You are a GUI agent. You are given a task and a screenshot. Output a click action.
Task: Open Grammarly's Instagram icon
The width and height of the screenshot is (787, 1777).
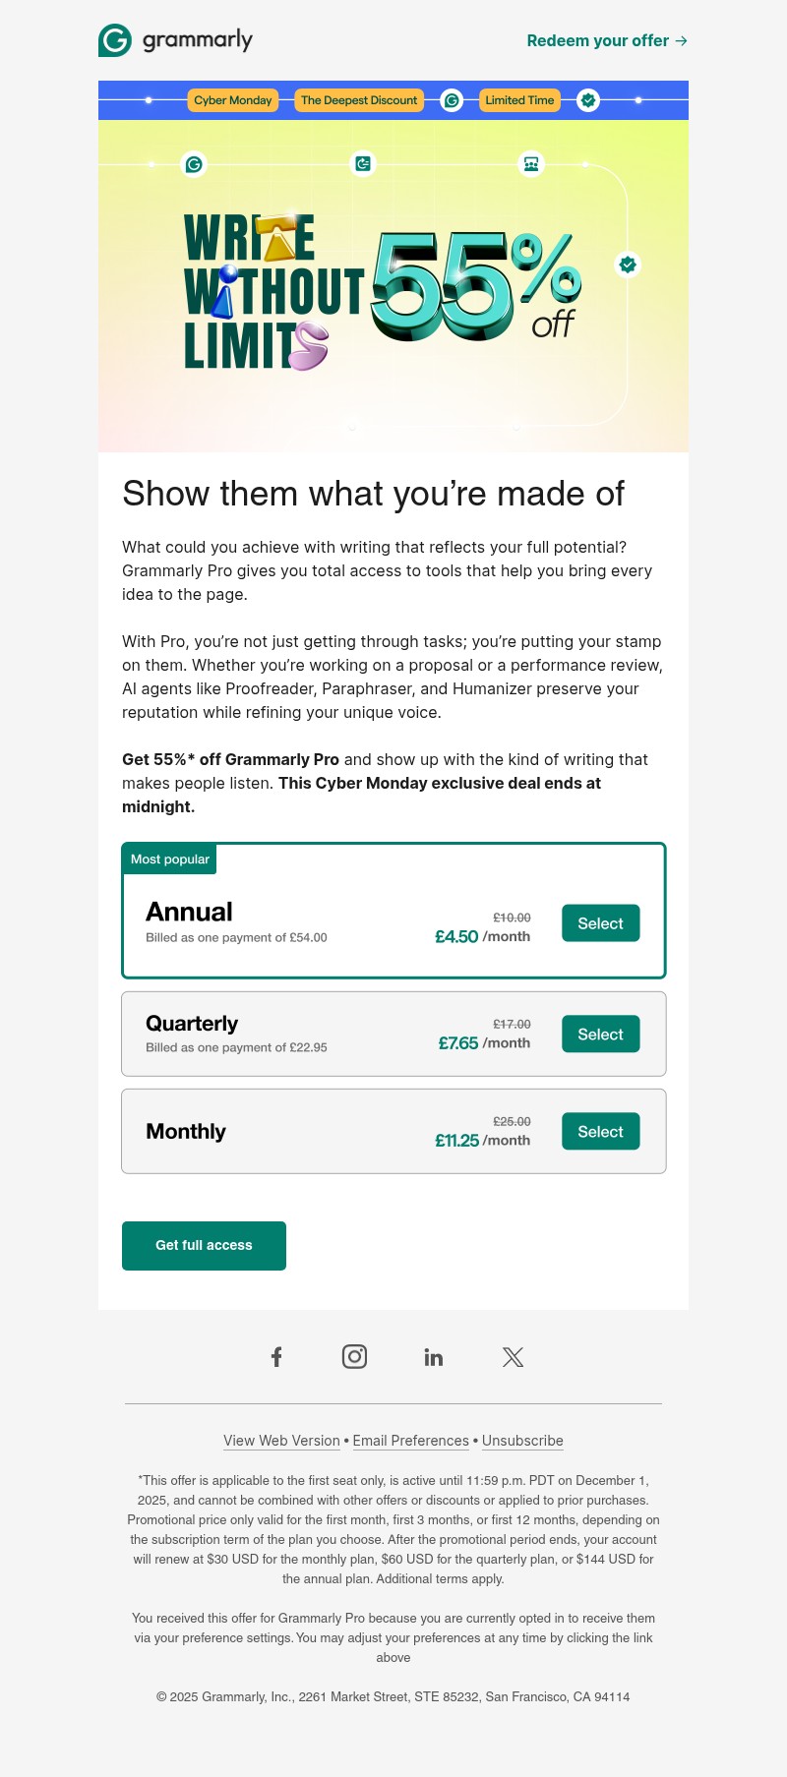[355, 1356]
